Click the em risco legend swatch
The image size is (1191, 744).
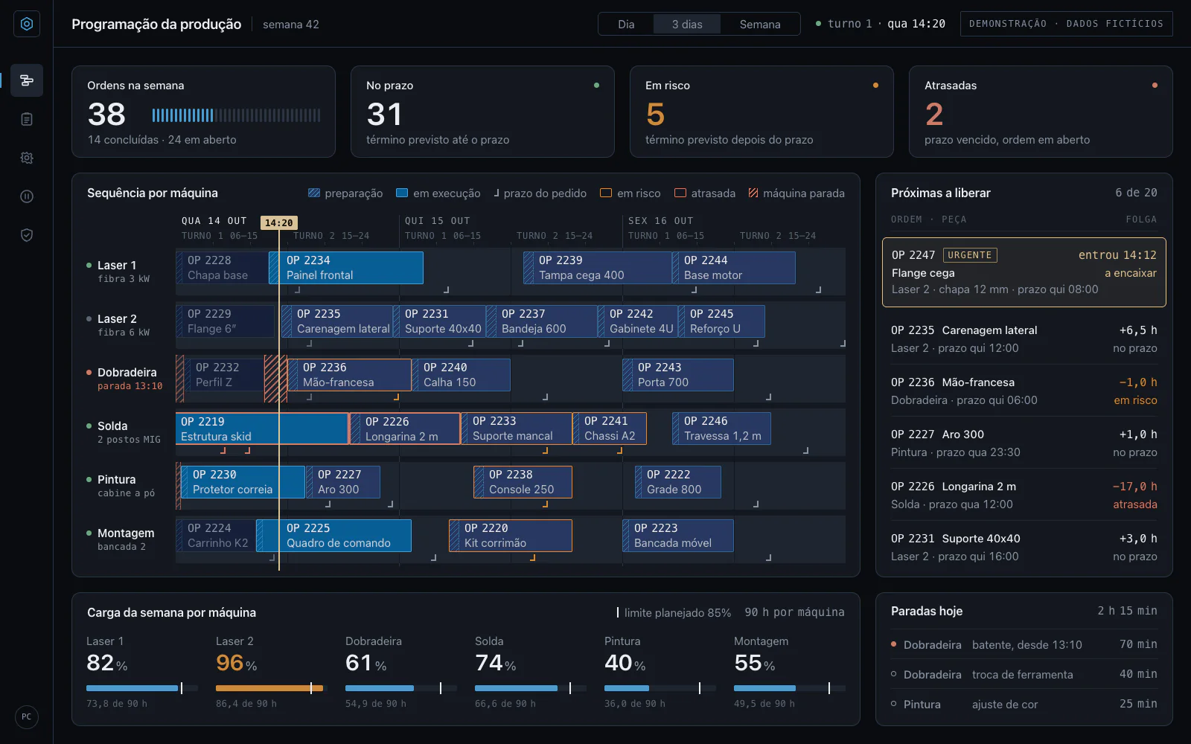tap(606, 193)
